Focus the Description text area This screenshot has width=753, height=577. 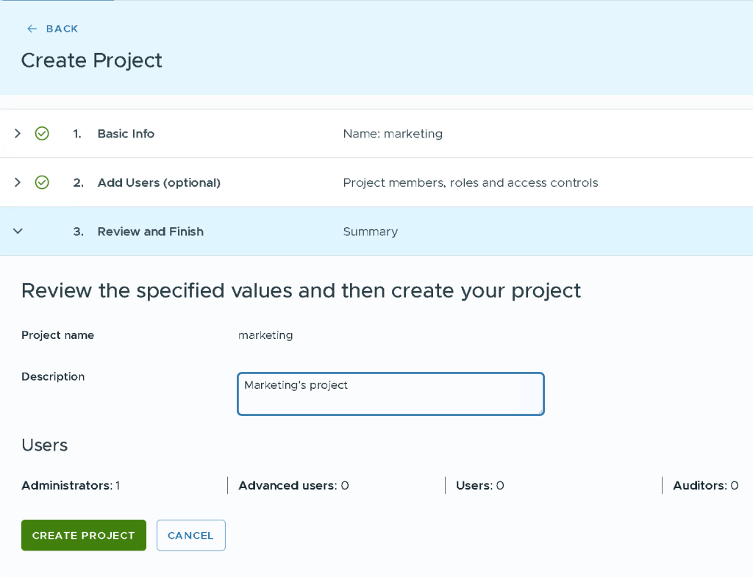click(390, 394)
